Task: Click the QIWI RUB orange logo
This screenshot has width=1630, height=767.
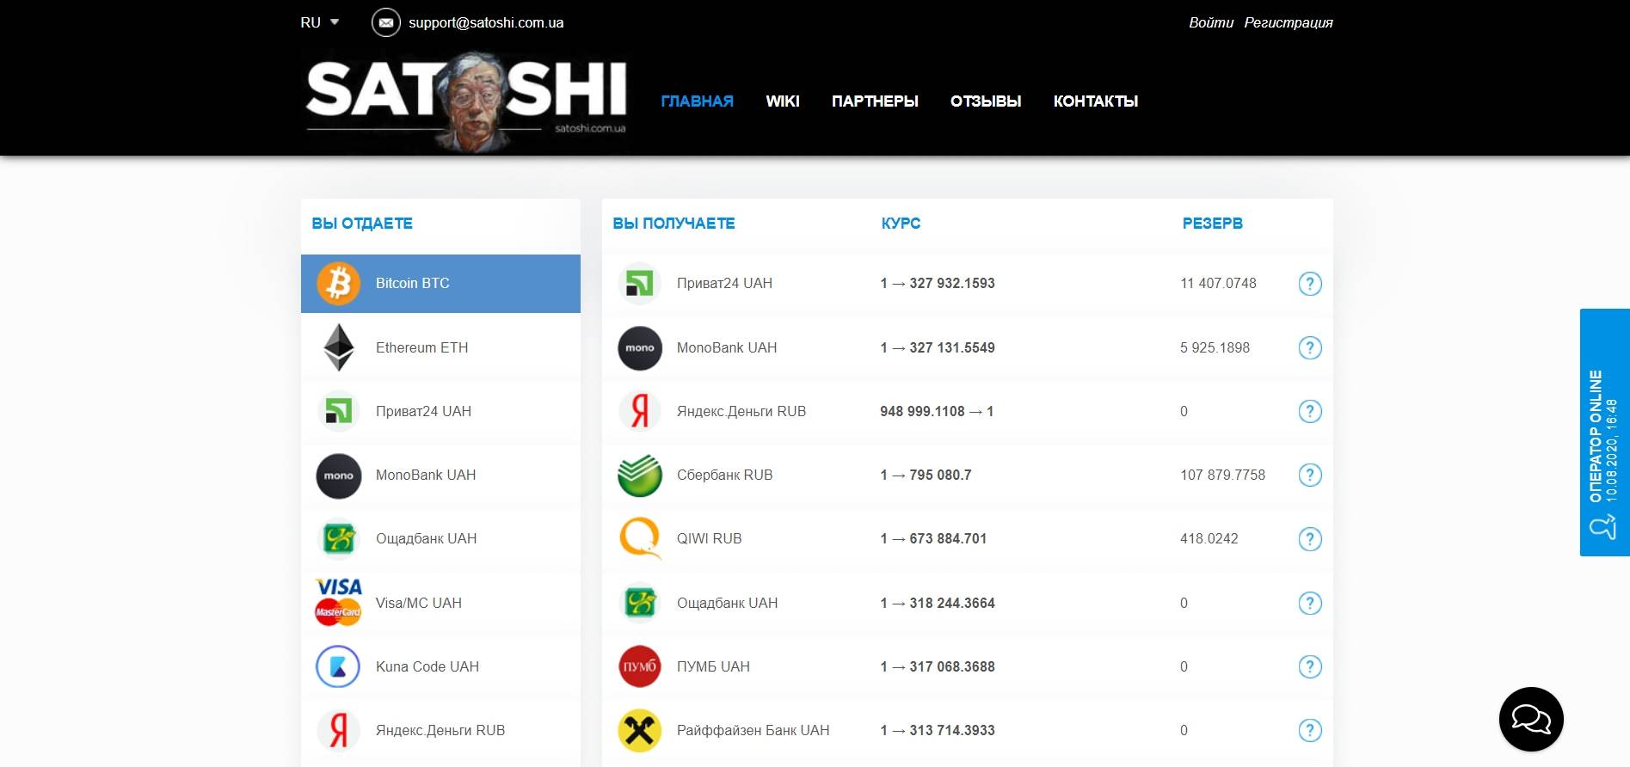Action: click(x=639, y=539)
